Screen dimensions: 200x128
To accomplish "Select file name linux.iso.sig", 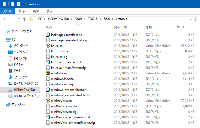I will coord(59,57).
